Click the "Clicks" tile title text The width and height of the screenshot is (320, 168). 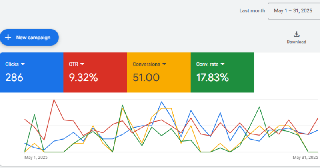(12, 64)
